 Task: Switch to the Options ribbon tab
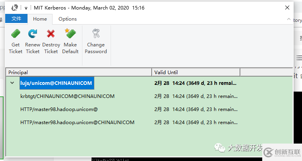coord(68,19)
